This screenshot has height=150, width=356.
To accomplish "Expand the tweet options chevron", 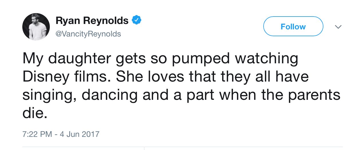I will click(338, 27).
